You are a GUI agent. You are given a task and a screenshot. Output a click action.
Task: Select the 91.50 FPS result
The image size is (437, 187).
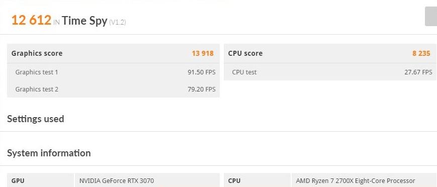pyautogui.click(x=202, y=72)
